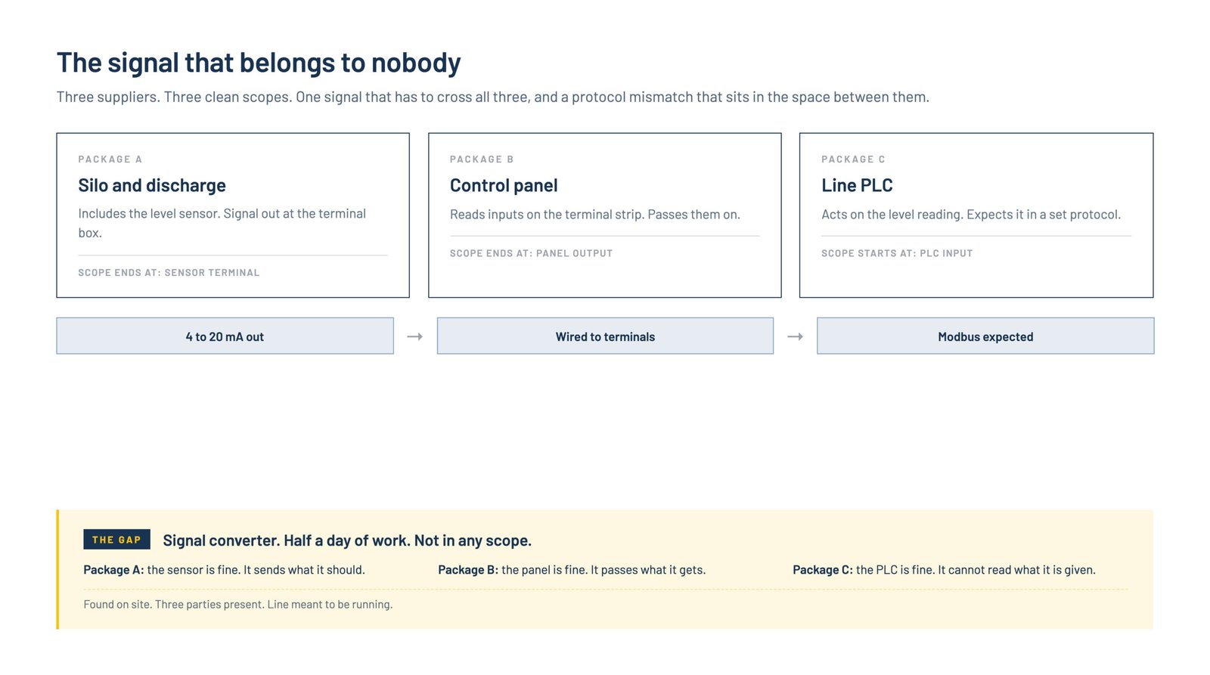Open the Silo and discharge card
This screenshot has width=1210, height=675.
(x=233, y=215)
